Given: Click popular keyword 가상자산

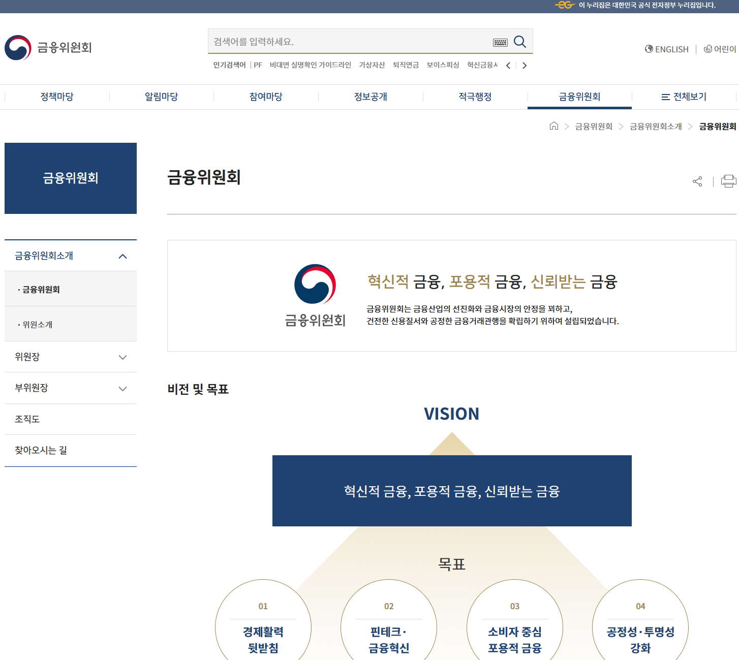Looking at the screenshot, I should click(x=372, y=65).
